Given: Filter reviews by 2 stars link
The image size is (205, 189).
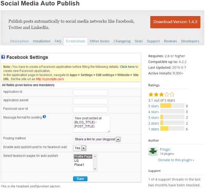Looking at the screenshot, I should click(153, 123).
